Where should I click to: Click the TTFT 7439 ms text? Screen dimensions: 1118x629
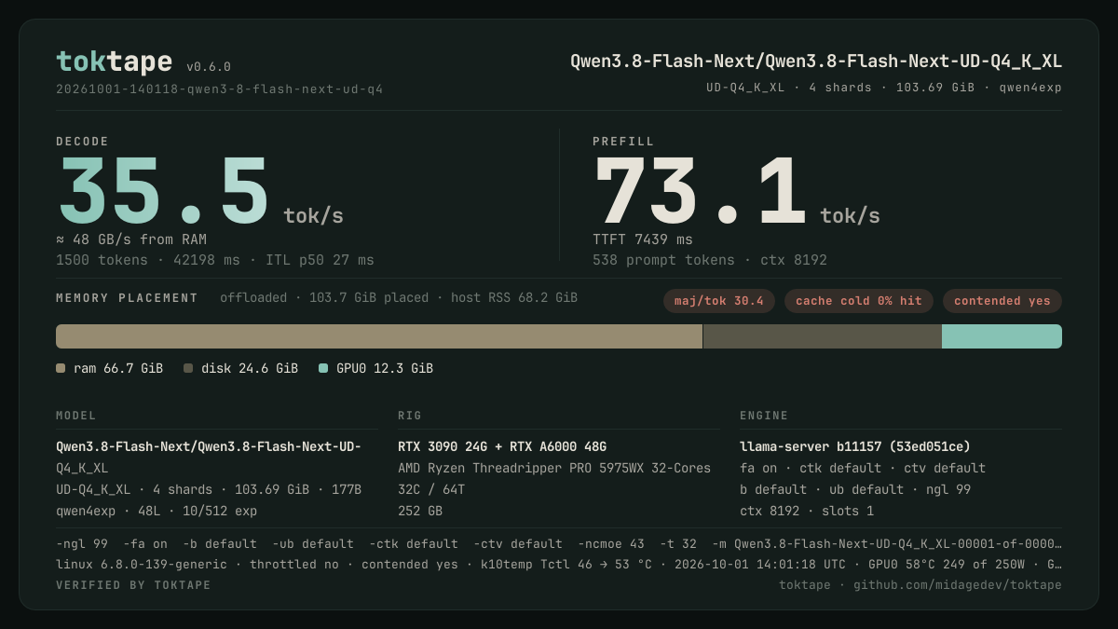[643, 239]
